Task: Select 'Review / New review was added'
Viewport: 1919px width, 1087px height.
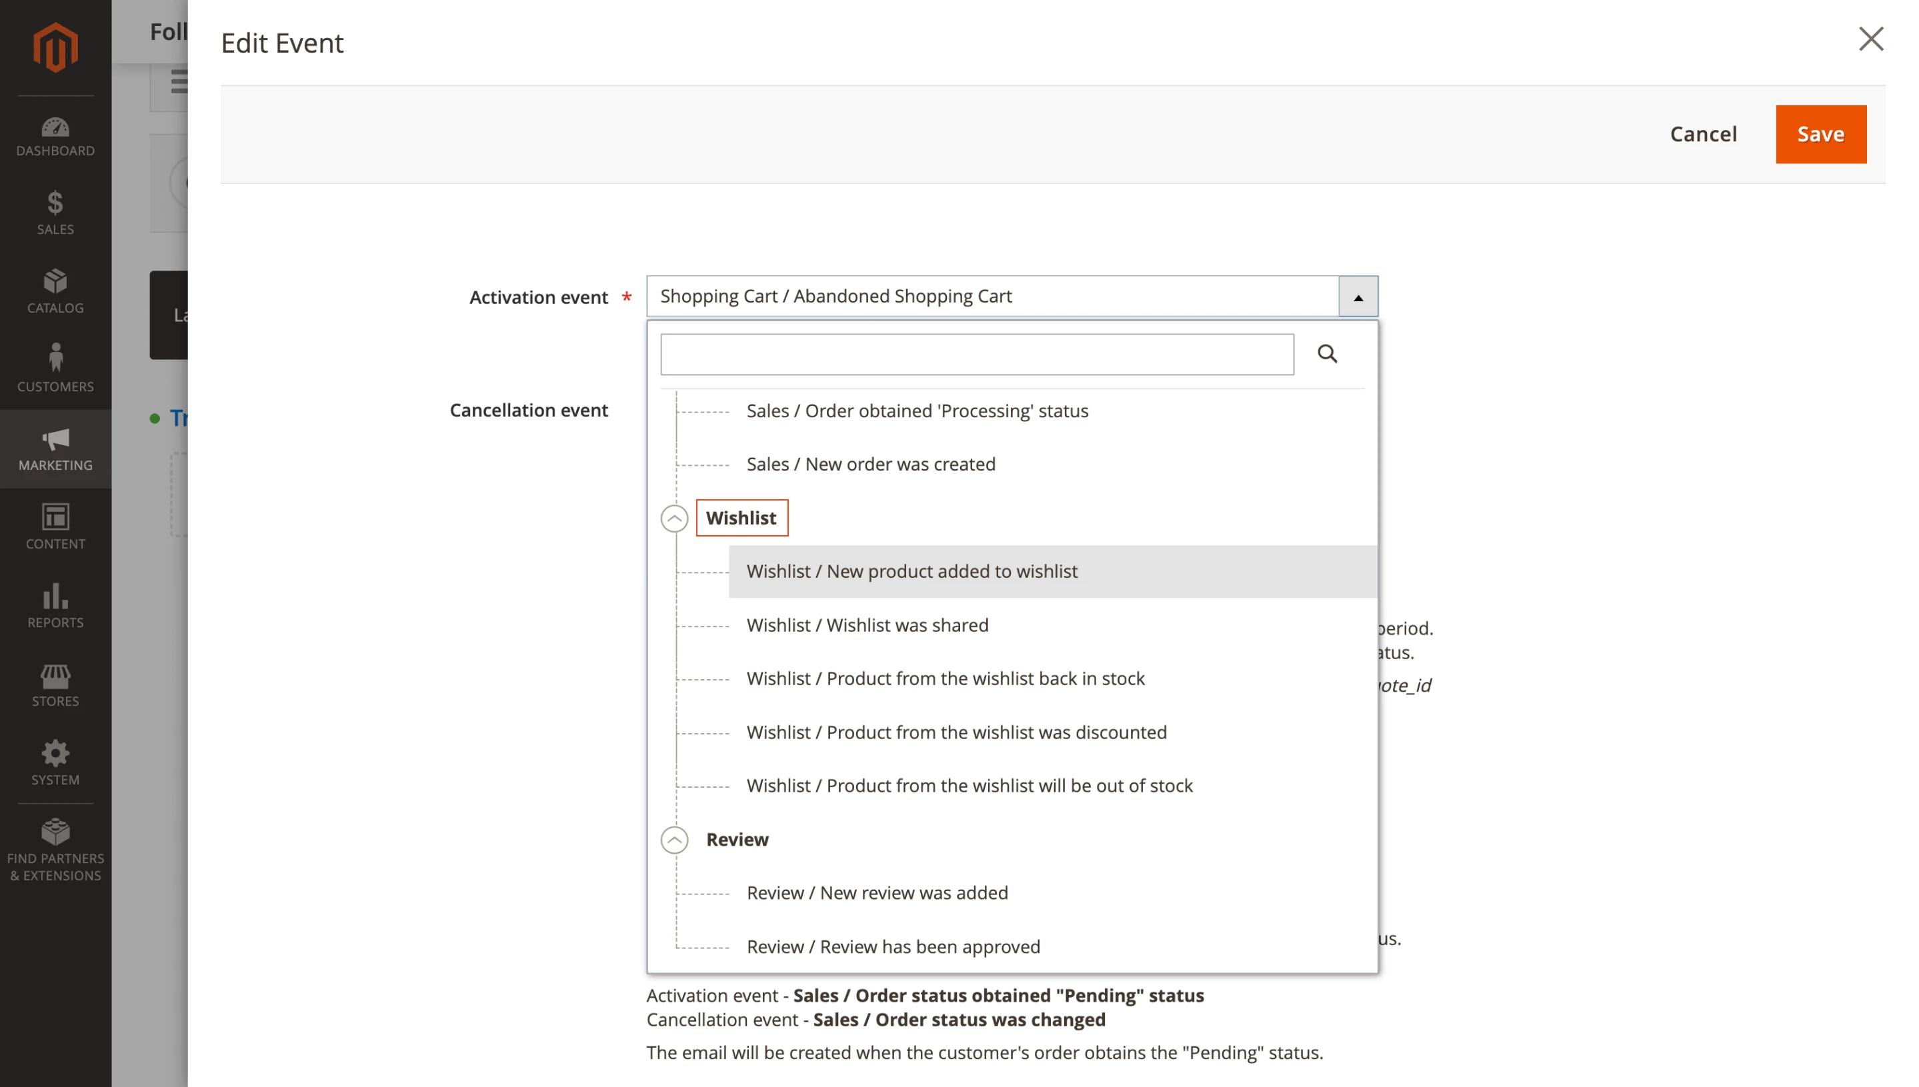Action: [x=877, y=893]
